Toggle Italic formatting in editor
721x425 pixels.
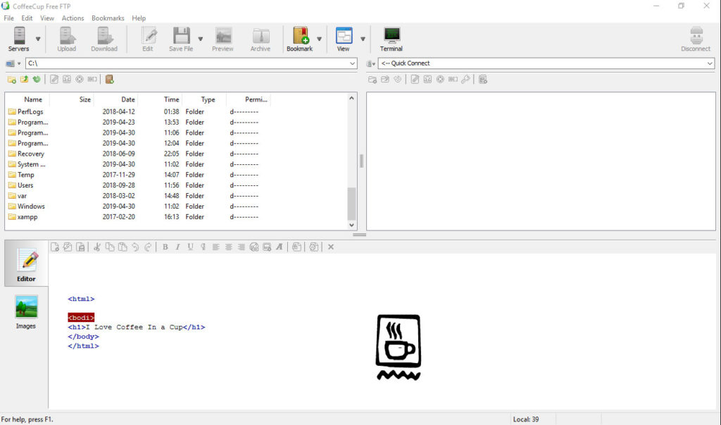click(177, 247)
